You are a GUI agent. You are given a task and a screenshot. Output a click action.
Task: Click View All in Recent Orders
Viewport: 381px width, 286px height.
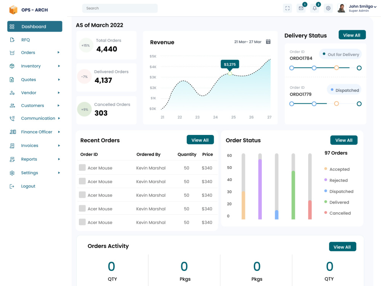tap(200, 140)
